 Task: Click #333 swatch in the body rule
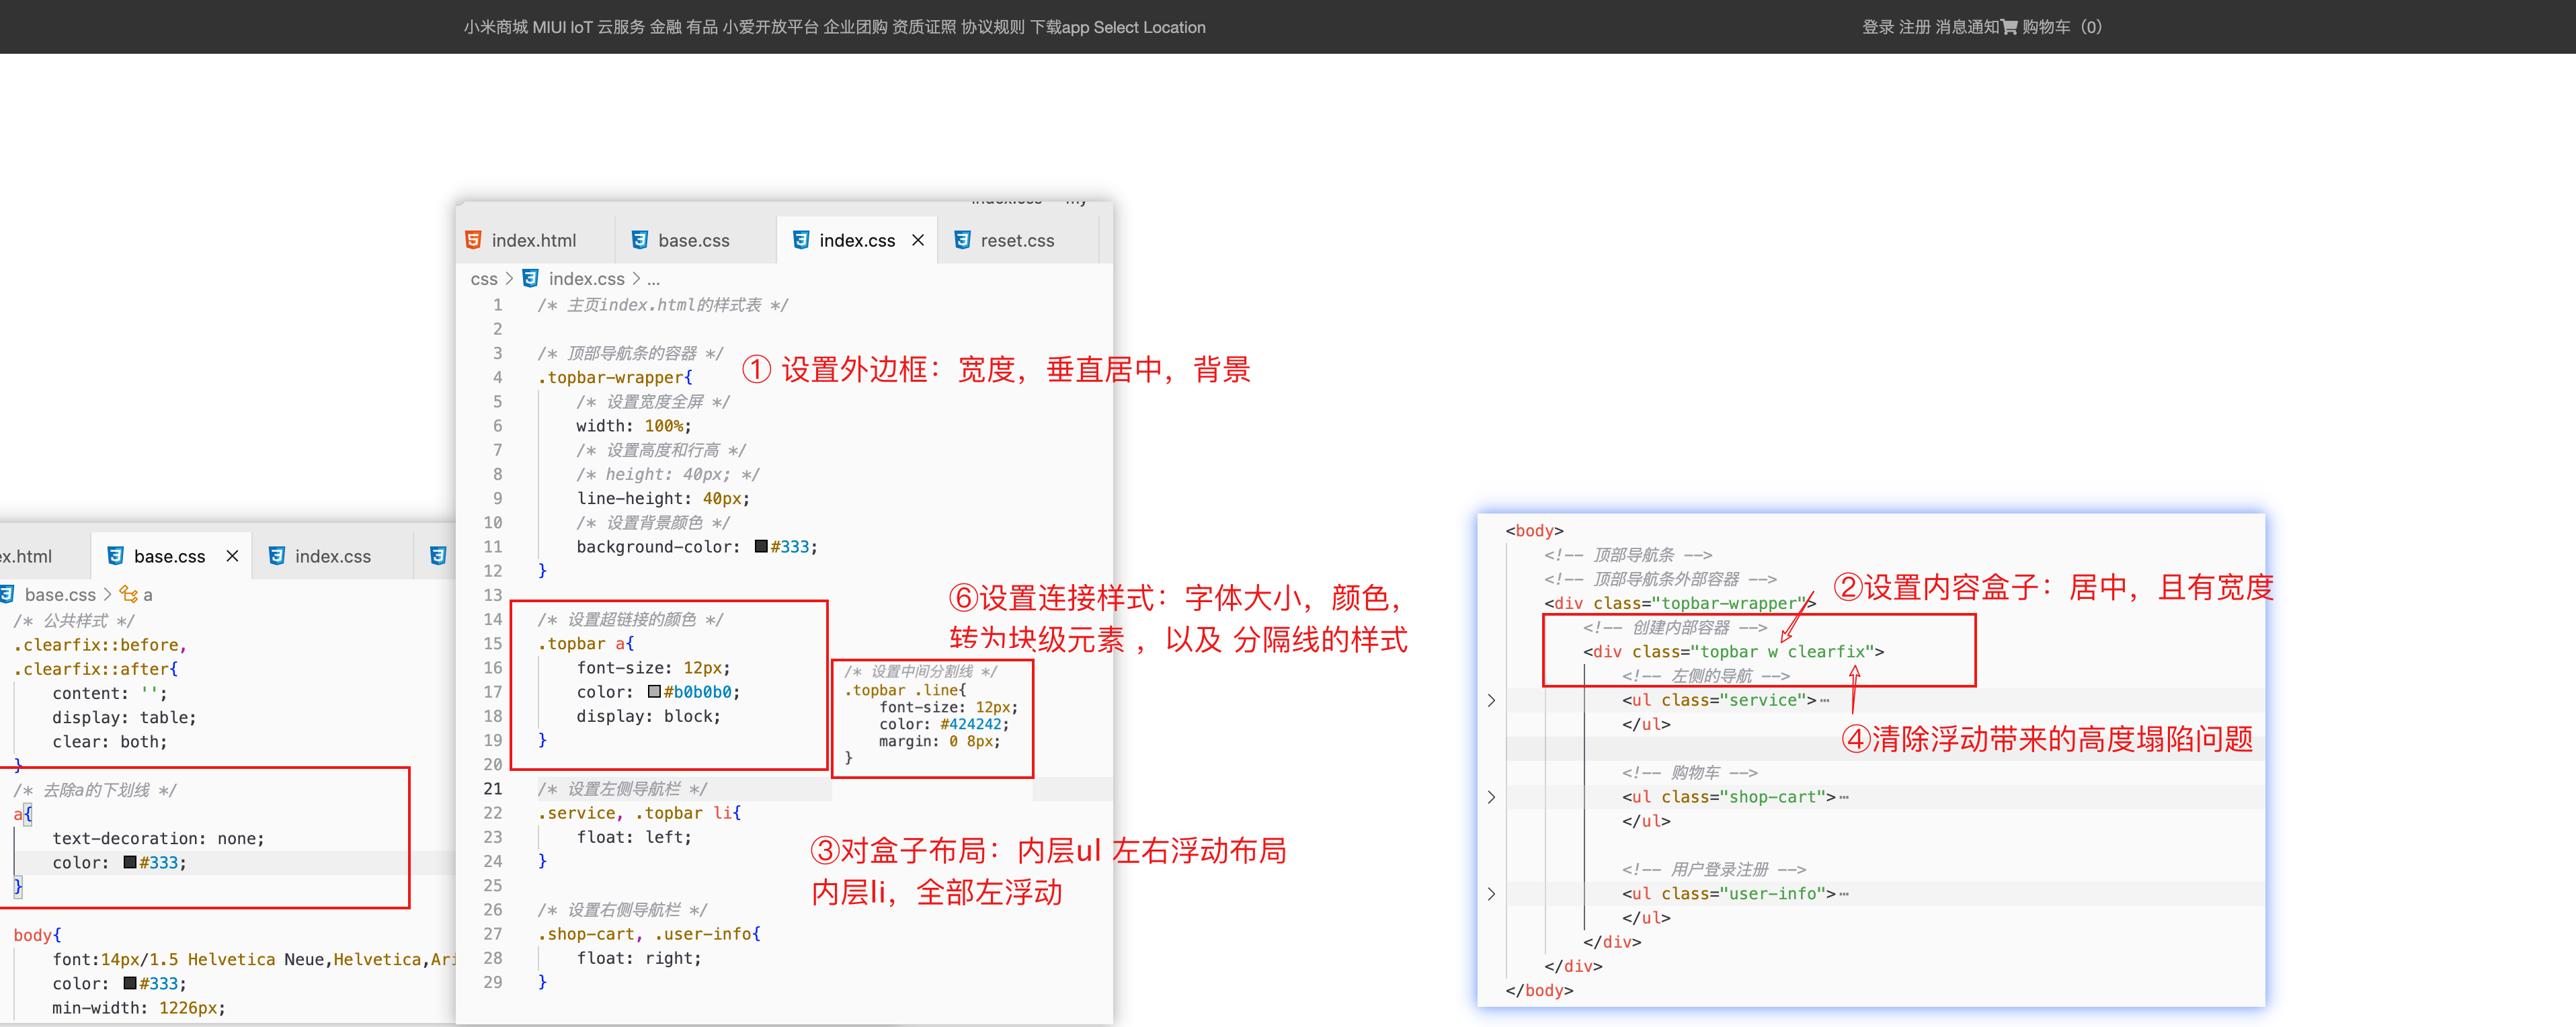130,984
